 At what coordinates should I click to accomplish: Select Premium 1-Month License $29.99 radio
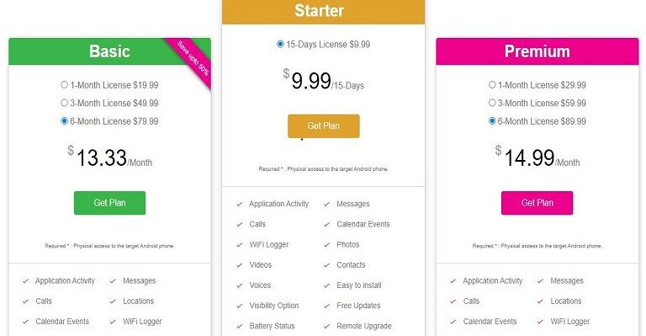click(x=492, y=84)
